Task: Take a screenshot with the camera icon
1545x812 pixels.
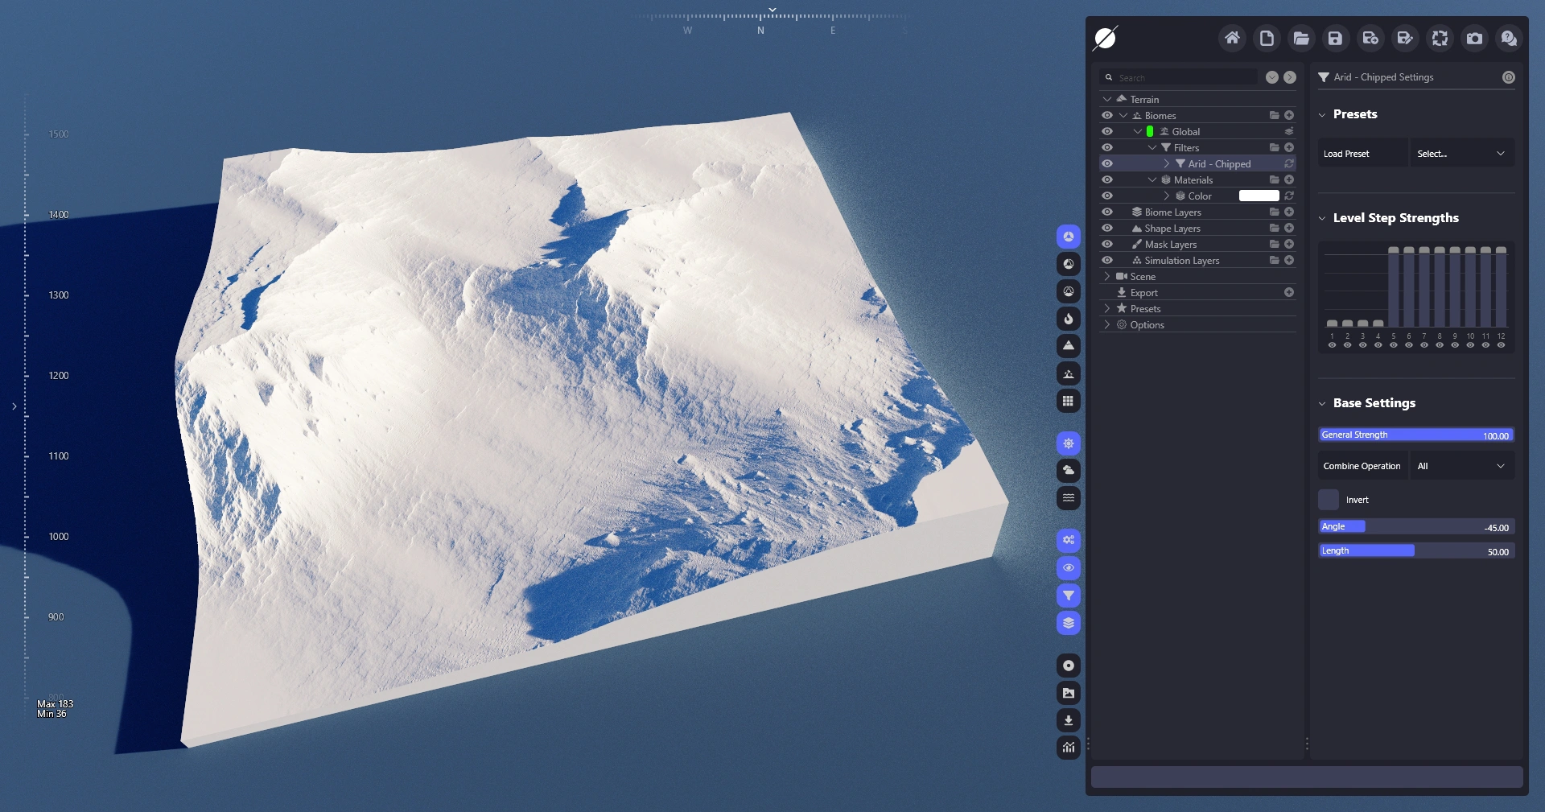Action: click(1474, 38)
